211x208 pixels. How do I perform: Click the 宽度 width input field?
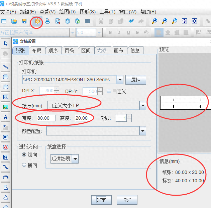[x=46, y=118]
